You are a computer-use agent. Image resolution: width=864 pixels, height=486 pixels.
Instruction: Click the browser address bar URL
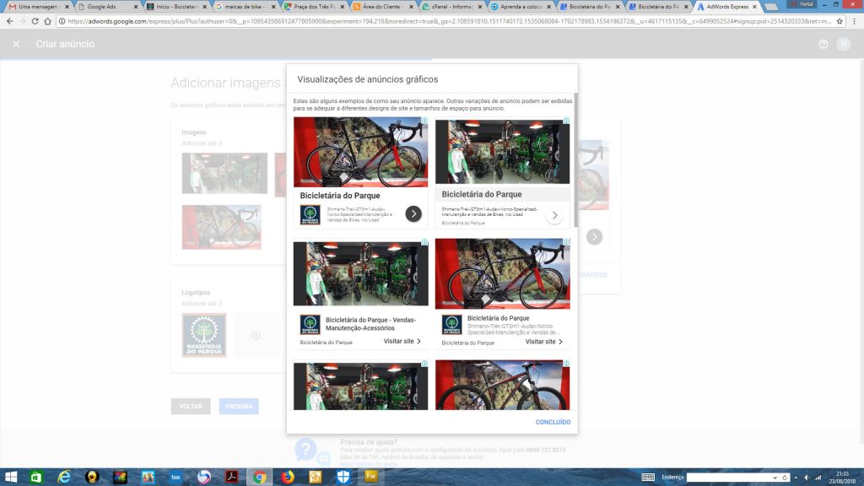[449, 21]
